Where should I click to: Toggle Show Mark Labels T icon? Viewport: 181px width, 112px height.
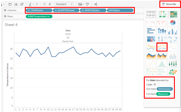(x=44, y=4)
